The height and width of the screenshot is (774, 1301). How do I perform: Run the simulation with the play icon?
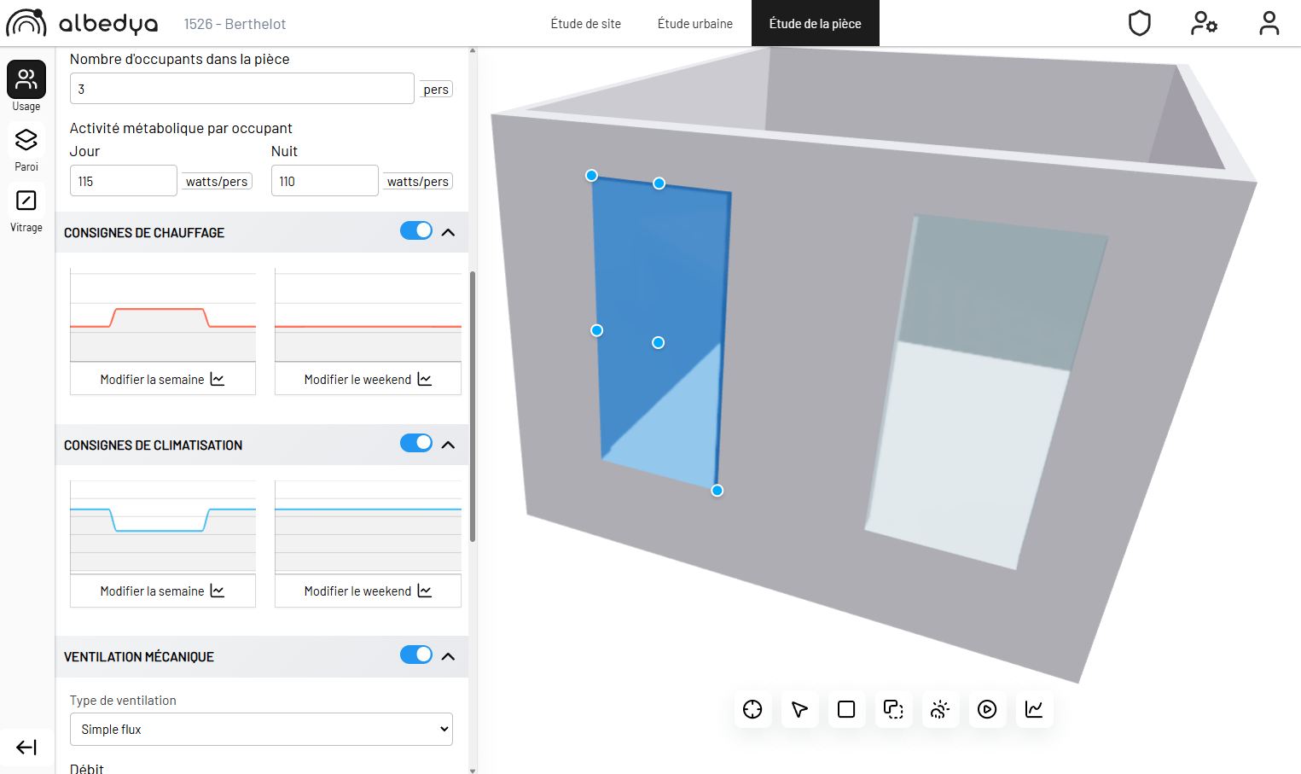click(987, 709)
